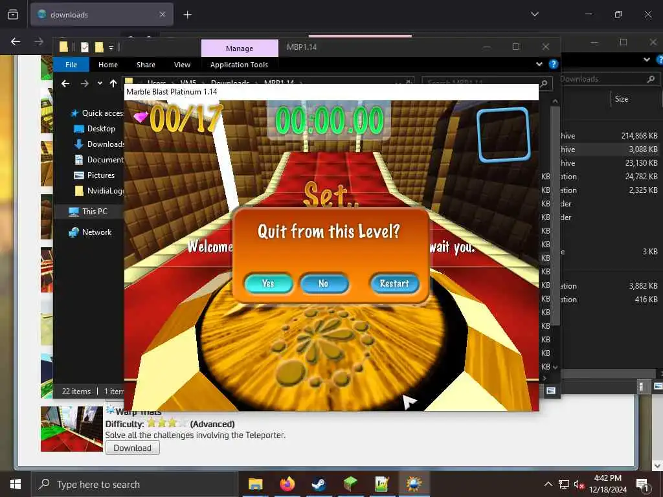
Task: Open the Application Tools tab
Action: pyautogui.click(x=239, y=65)
